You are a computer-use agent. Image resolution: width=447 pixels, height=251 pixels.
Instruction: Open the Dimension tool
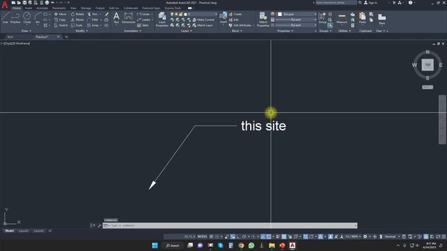click(129, 18)
